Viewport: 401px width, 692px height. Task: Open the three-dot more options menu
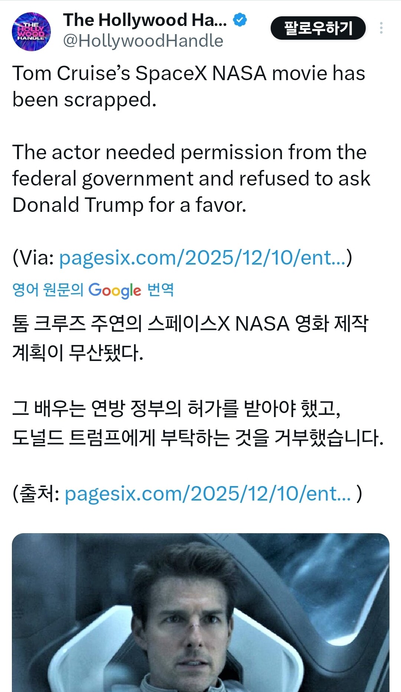381,28
